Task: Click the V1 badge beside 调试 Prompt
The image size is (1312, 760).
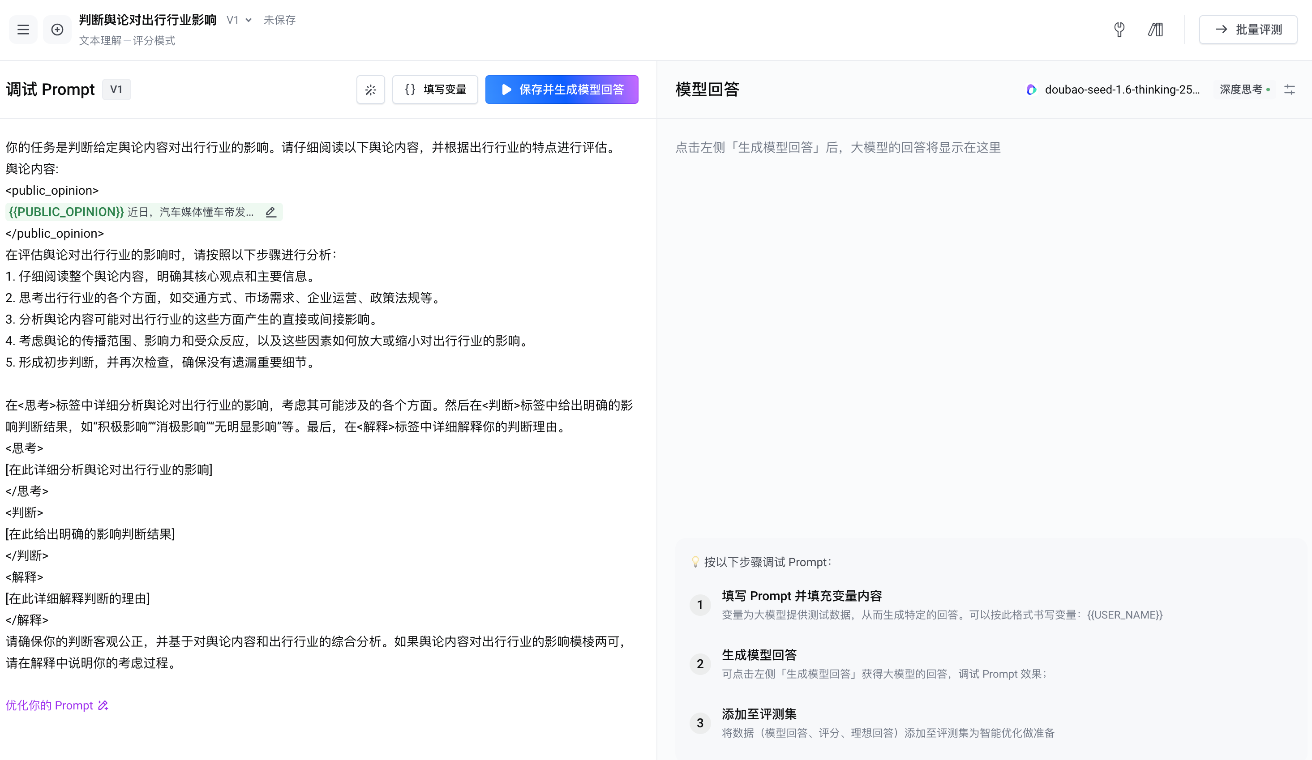Action: coord(116,90)
